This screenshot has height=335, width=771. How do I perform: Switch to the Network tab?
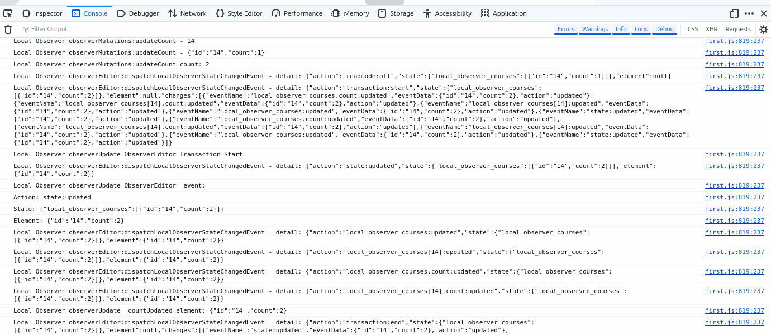tap(187, 13)
